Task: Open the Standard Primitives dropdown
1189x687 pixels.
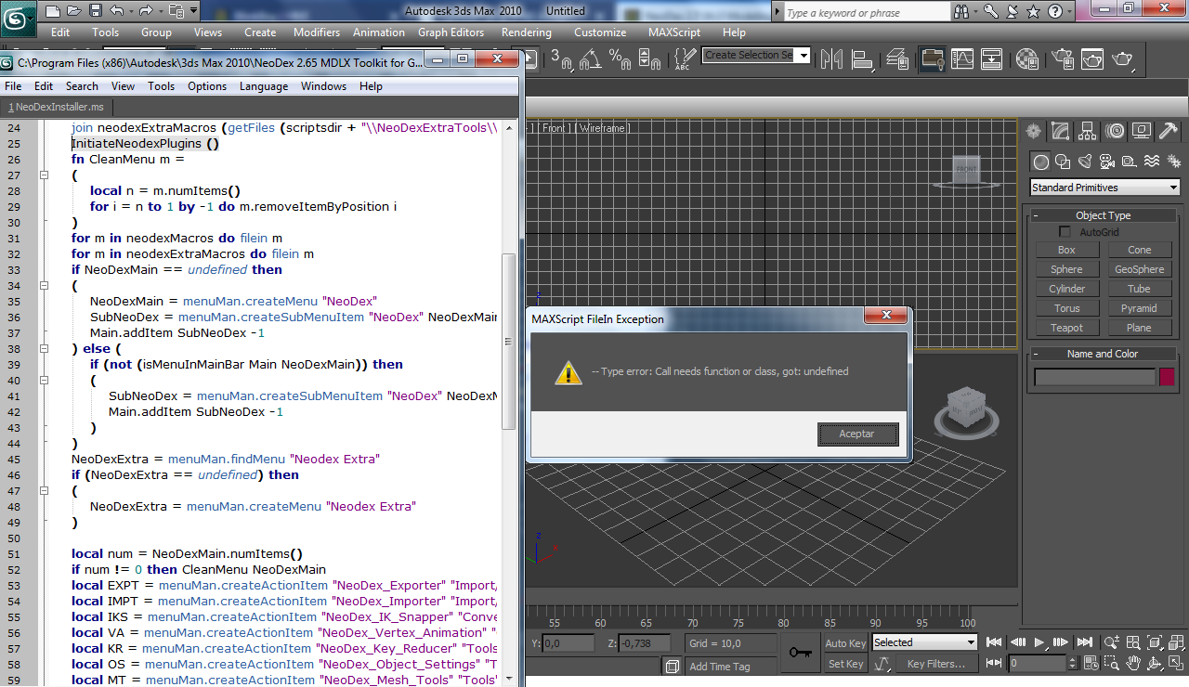Action: coord(1104,188)
